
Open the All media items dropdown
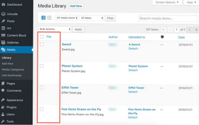[67, 18]
